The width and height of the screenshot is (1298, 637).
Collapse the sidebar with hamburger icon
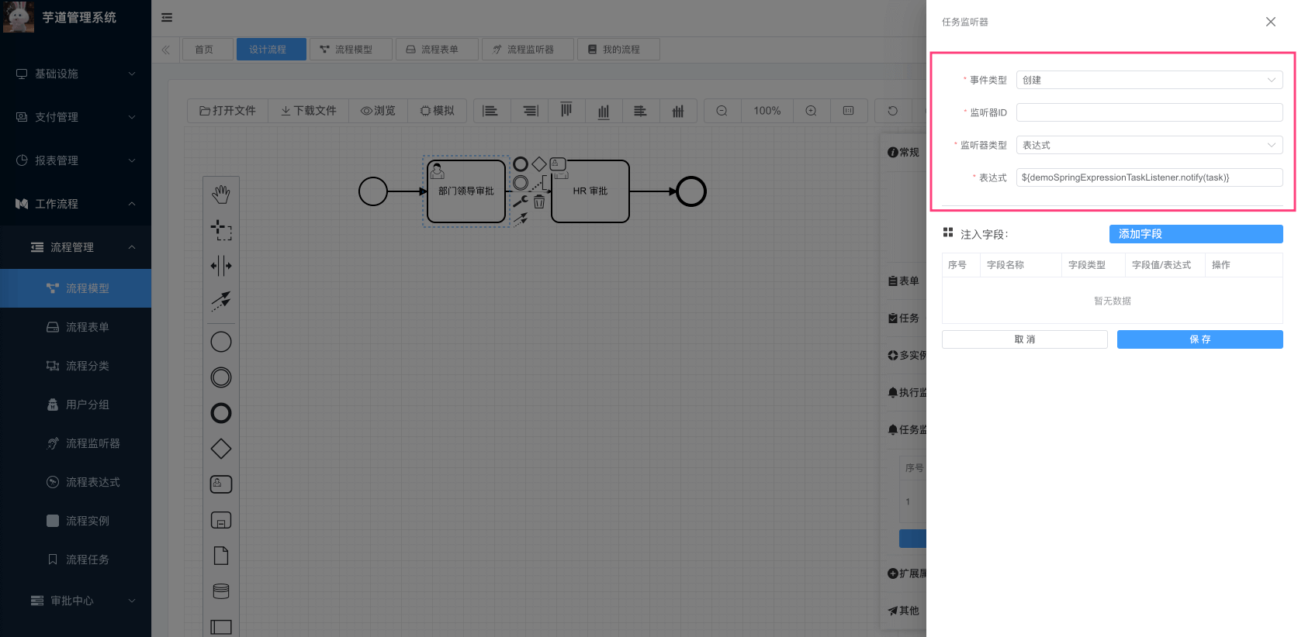pyautogui.click(x=167, y=17)
